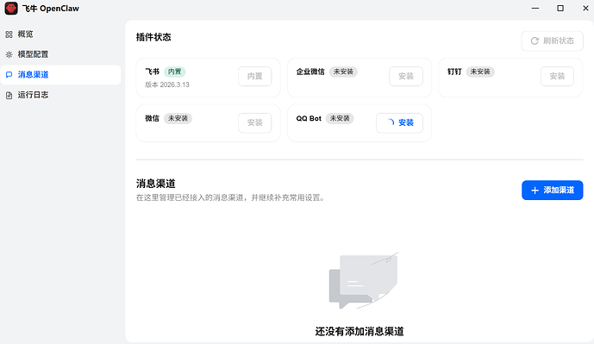This screenshot has height=344, width=594.
Task: Click the 运行日志 document icon
Action: coord(9,95)
